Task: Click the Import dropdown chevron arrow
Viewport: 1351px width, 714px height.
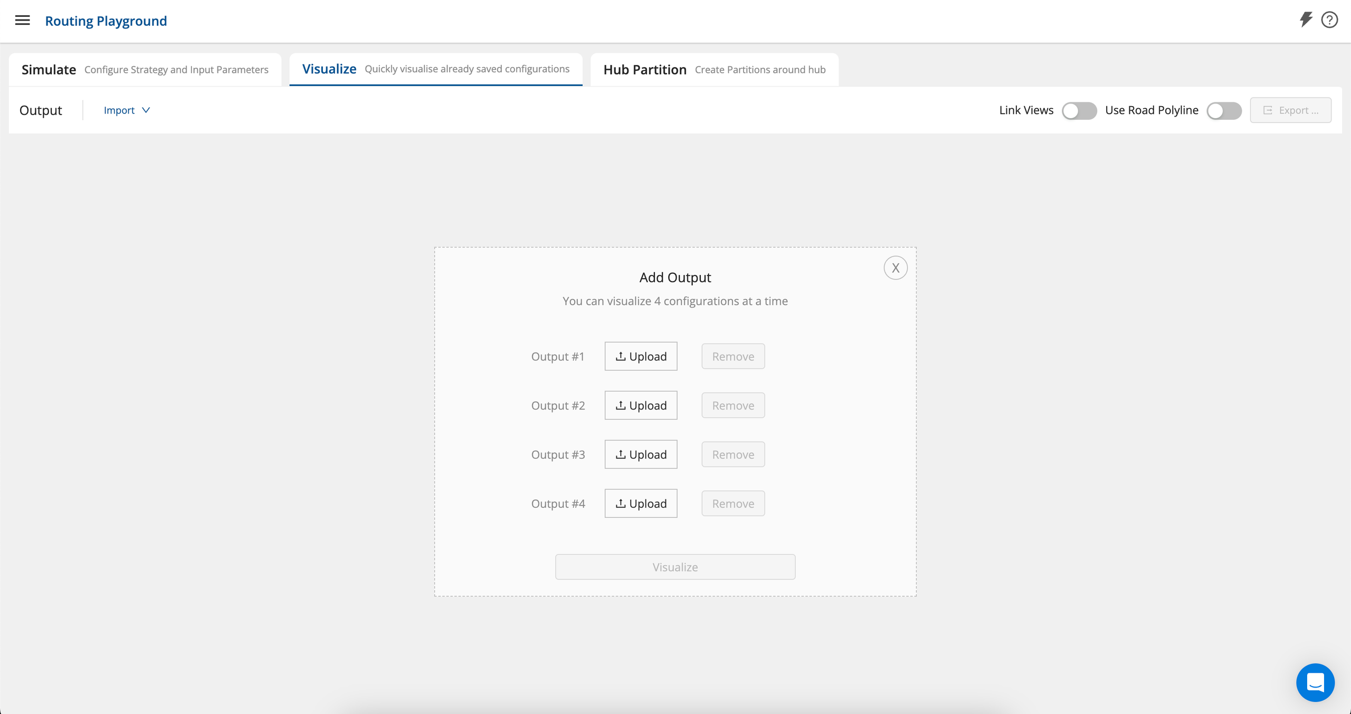Action: [x=146, y=110]
